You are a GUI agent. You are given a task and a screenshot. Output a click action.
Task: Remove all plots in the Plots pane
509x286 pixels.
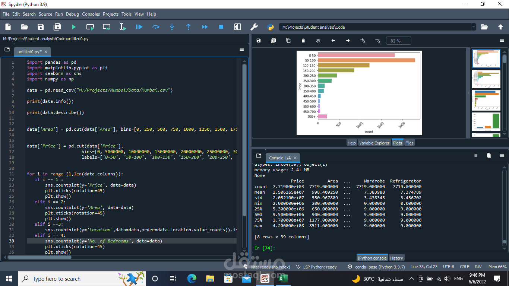pyautogui.click(x=318, y=41)
